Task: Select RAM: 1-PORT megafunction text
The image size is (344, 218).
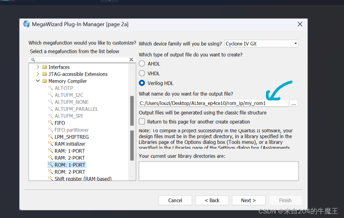Action: [70, 151]
